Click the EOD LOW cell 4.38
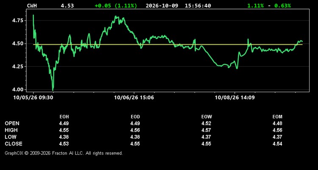The image size is (318, 170). pyautogui.click(x=135, y=137)
